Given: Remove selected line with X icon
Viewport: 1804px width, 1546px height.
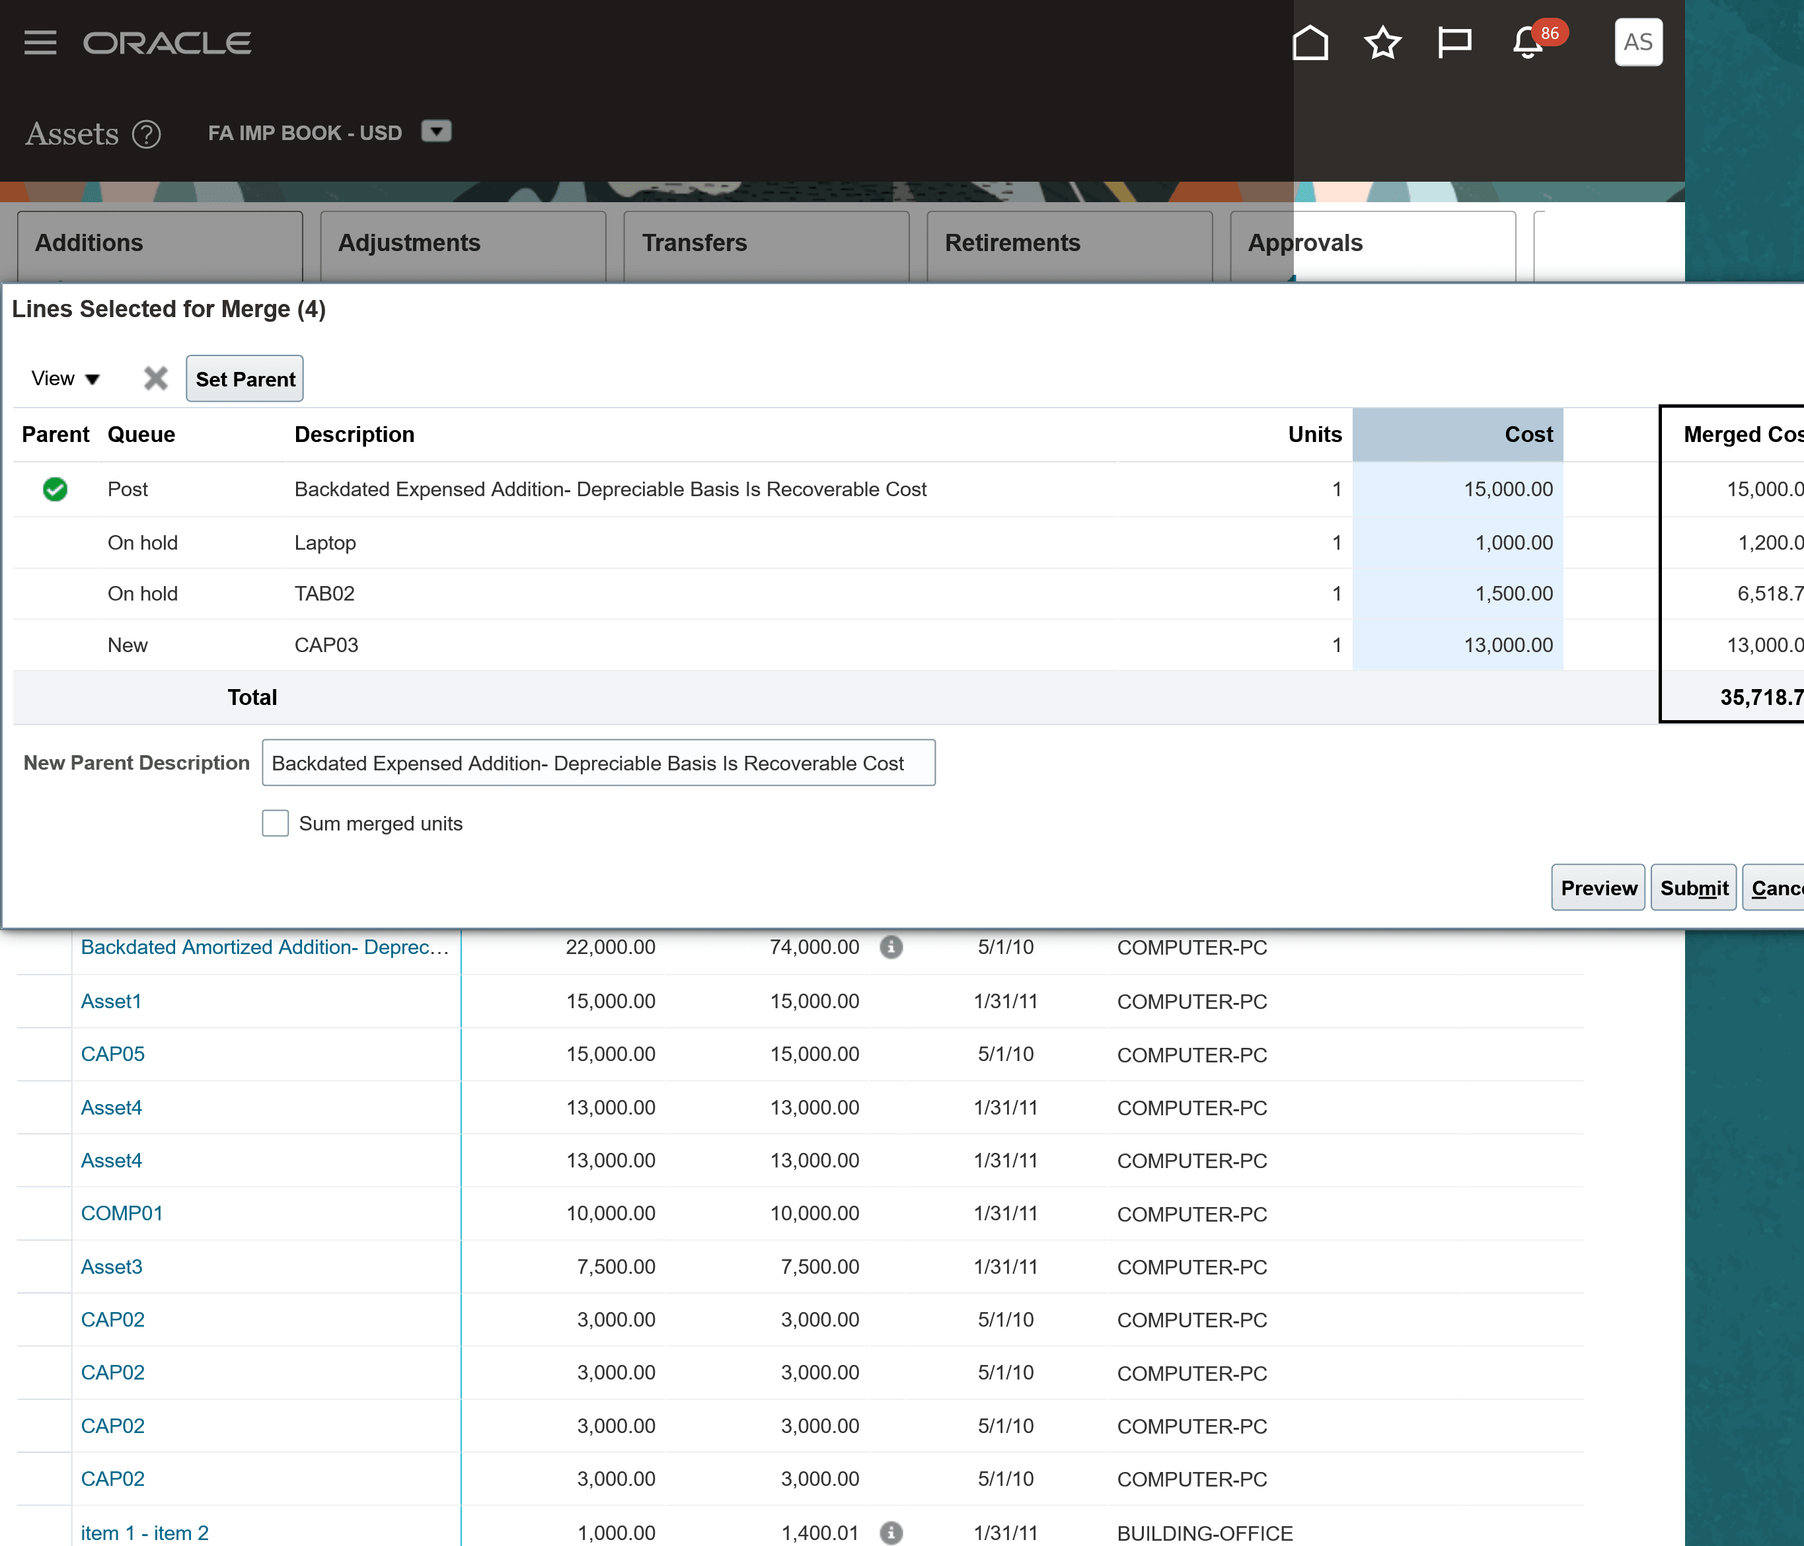Looking at the screenshot, I should tap(156, 379).
